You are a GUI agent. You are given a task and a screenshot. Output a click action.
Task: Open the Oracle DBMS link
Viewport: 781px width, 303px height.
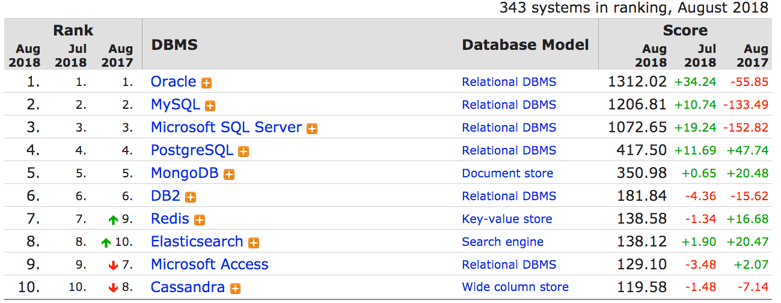tap(173, 82)
